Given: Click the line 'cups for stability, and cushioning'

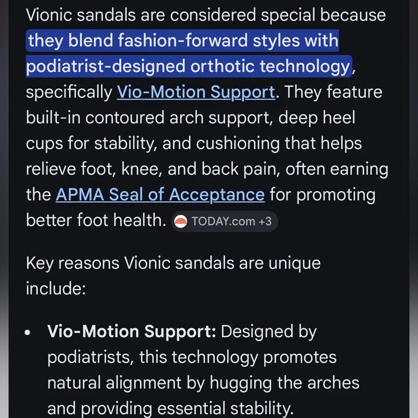Looking at the screenshot, I should pyautogui.click(x=153, y=143).
